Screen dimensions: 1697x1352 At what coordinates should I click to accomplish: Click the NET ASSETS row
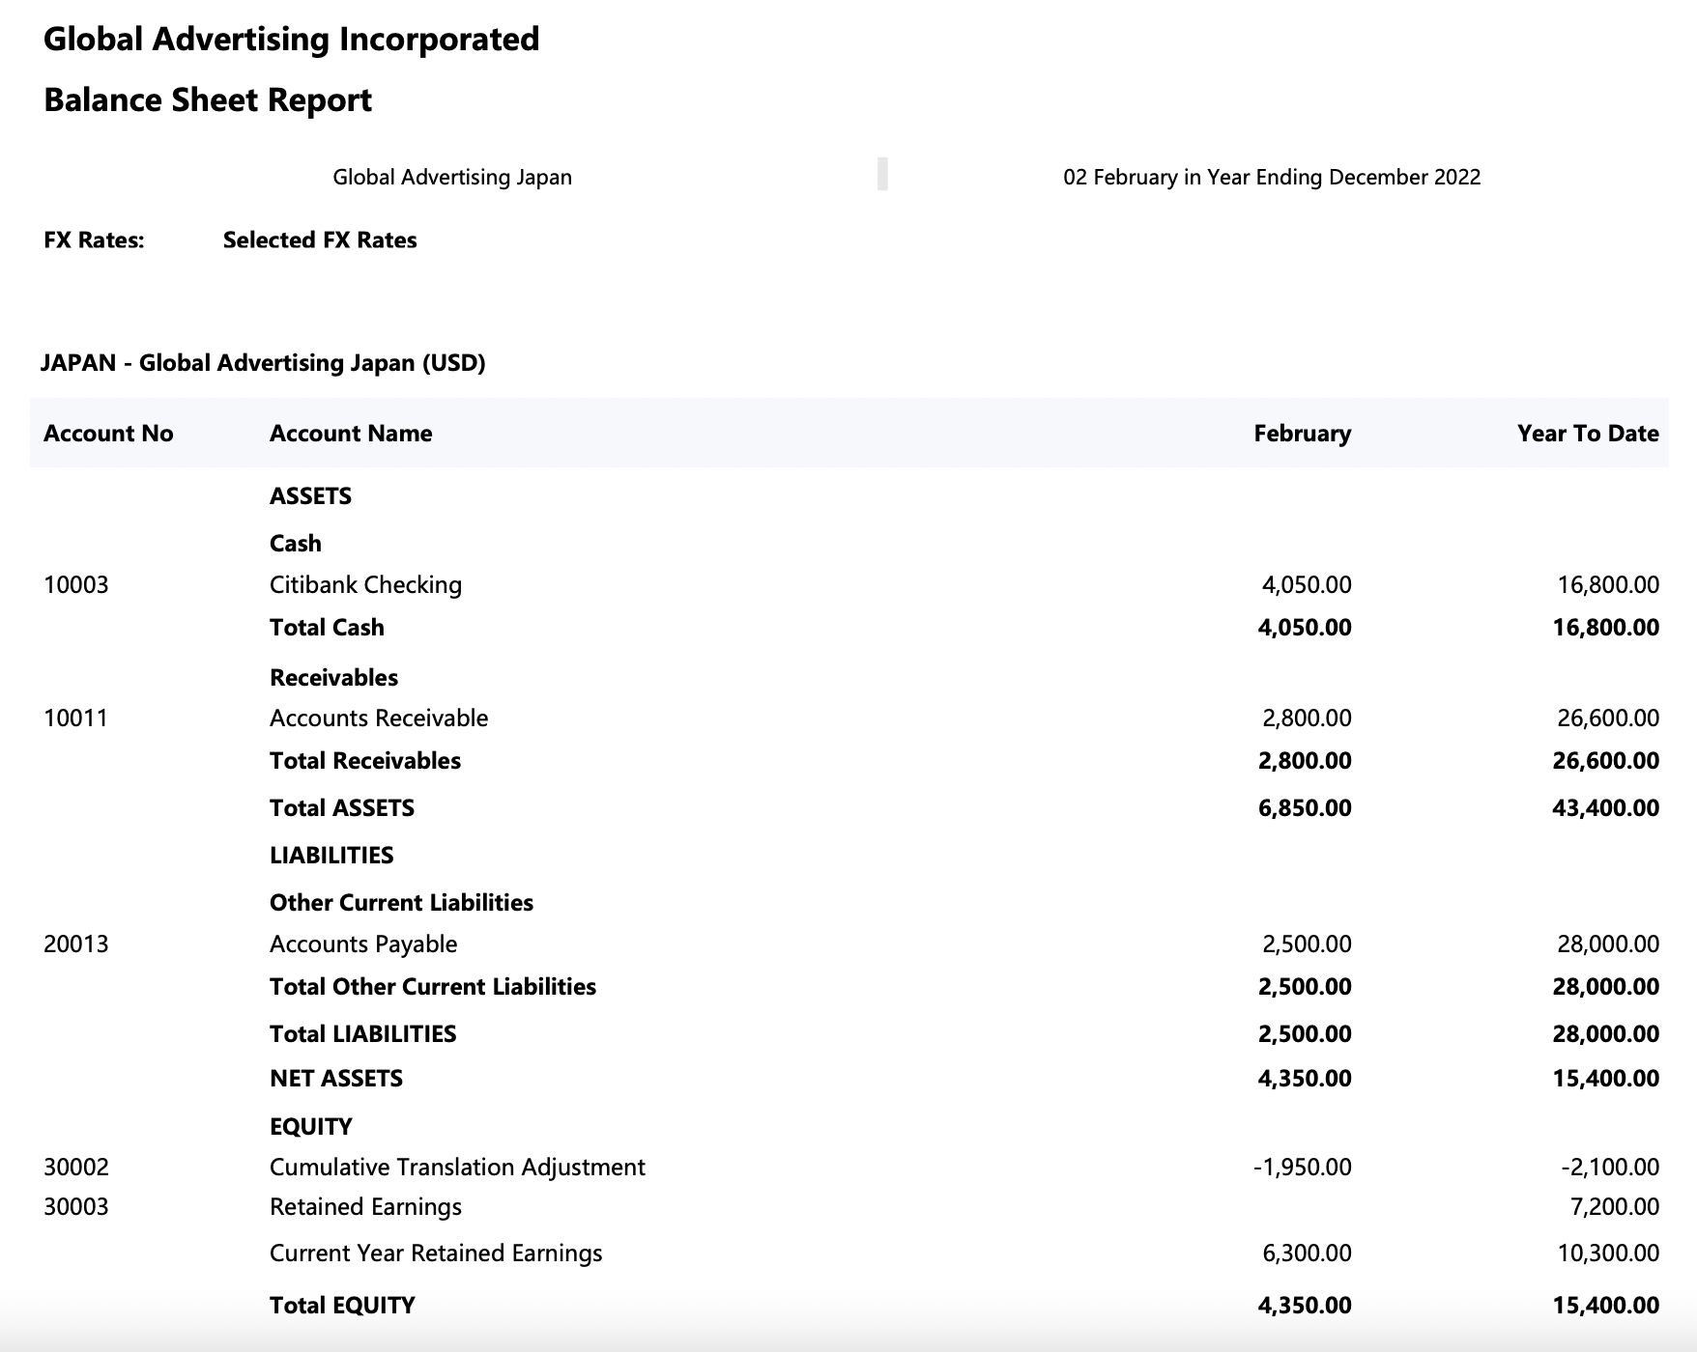pyautogui.click(x=336, y=1078)
